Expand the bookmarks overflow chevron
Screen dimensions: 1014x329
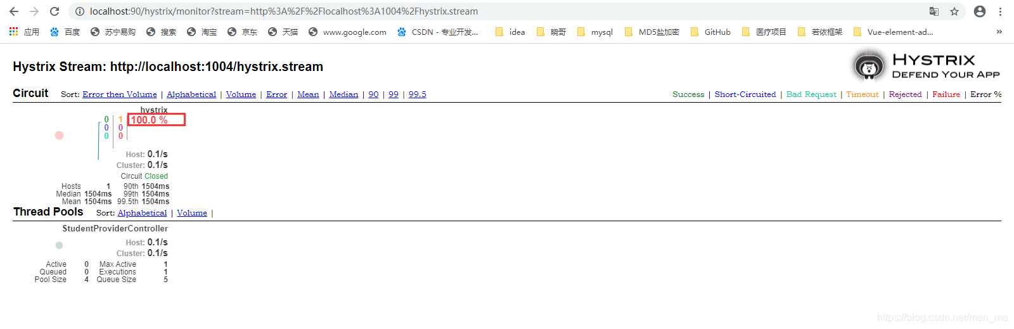click(x=999, y=32)
